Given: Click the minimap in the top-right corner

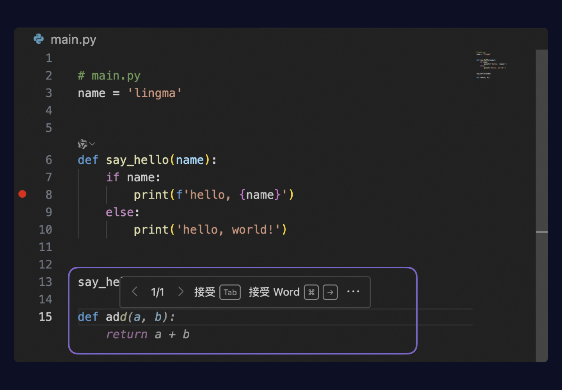Looking at the screenshot, I should click(x=490, y=66).
